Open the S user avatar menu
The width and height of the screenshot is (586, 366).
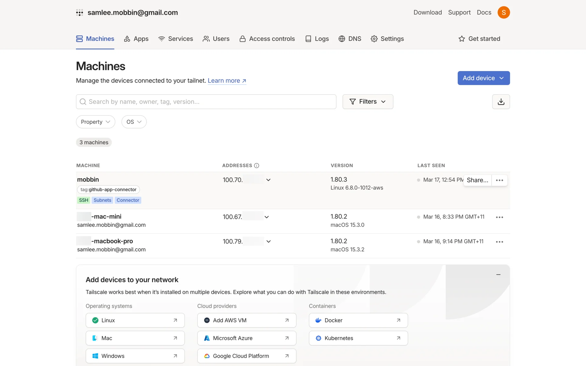(504, 13)
